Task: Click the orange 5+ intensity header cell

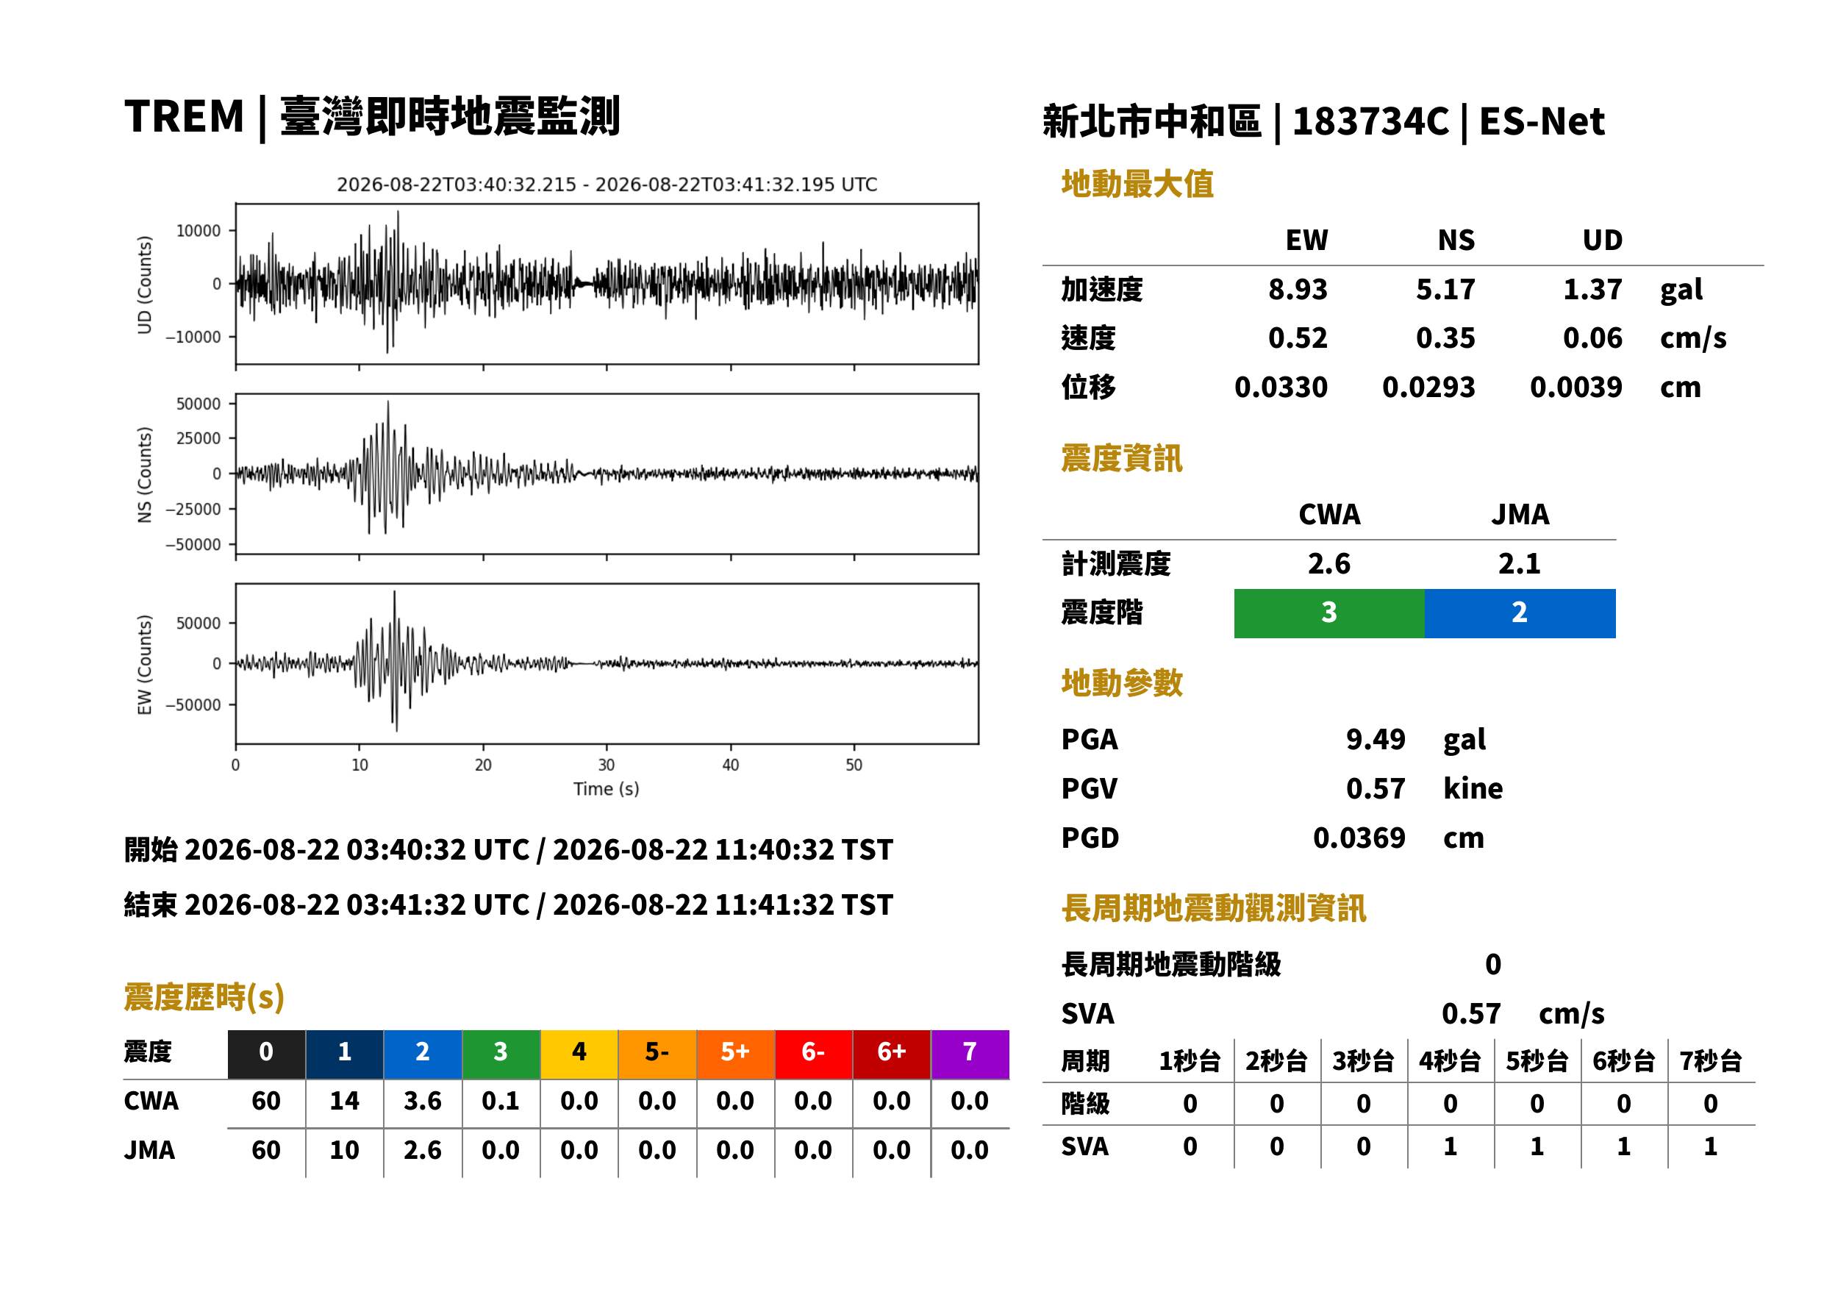Action: 735,1054
